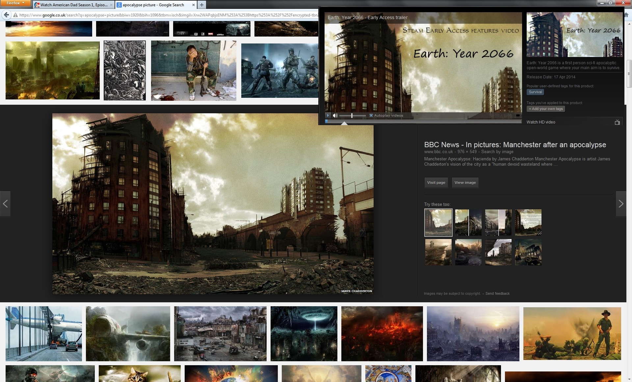Open the ruined town square image result

pyautogui.click(x=220, y=334)
